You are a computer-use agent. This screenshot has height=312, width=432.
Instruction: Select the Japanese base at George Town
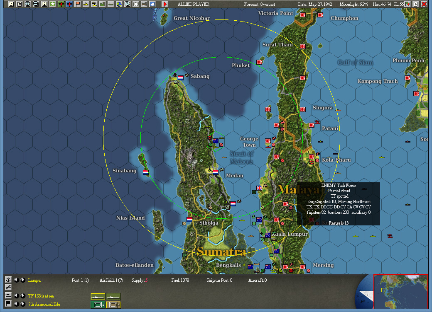(268, 141)
